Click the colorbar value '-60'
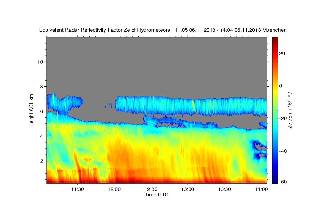This screenshot has height=220, width=330. [x=282, y=182]
